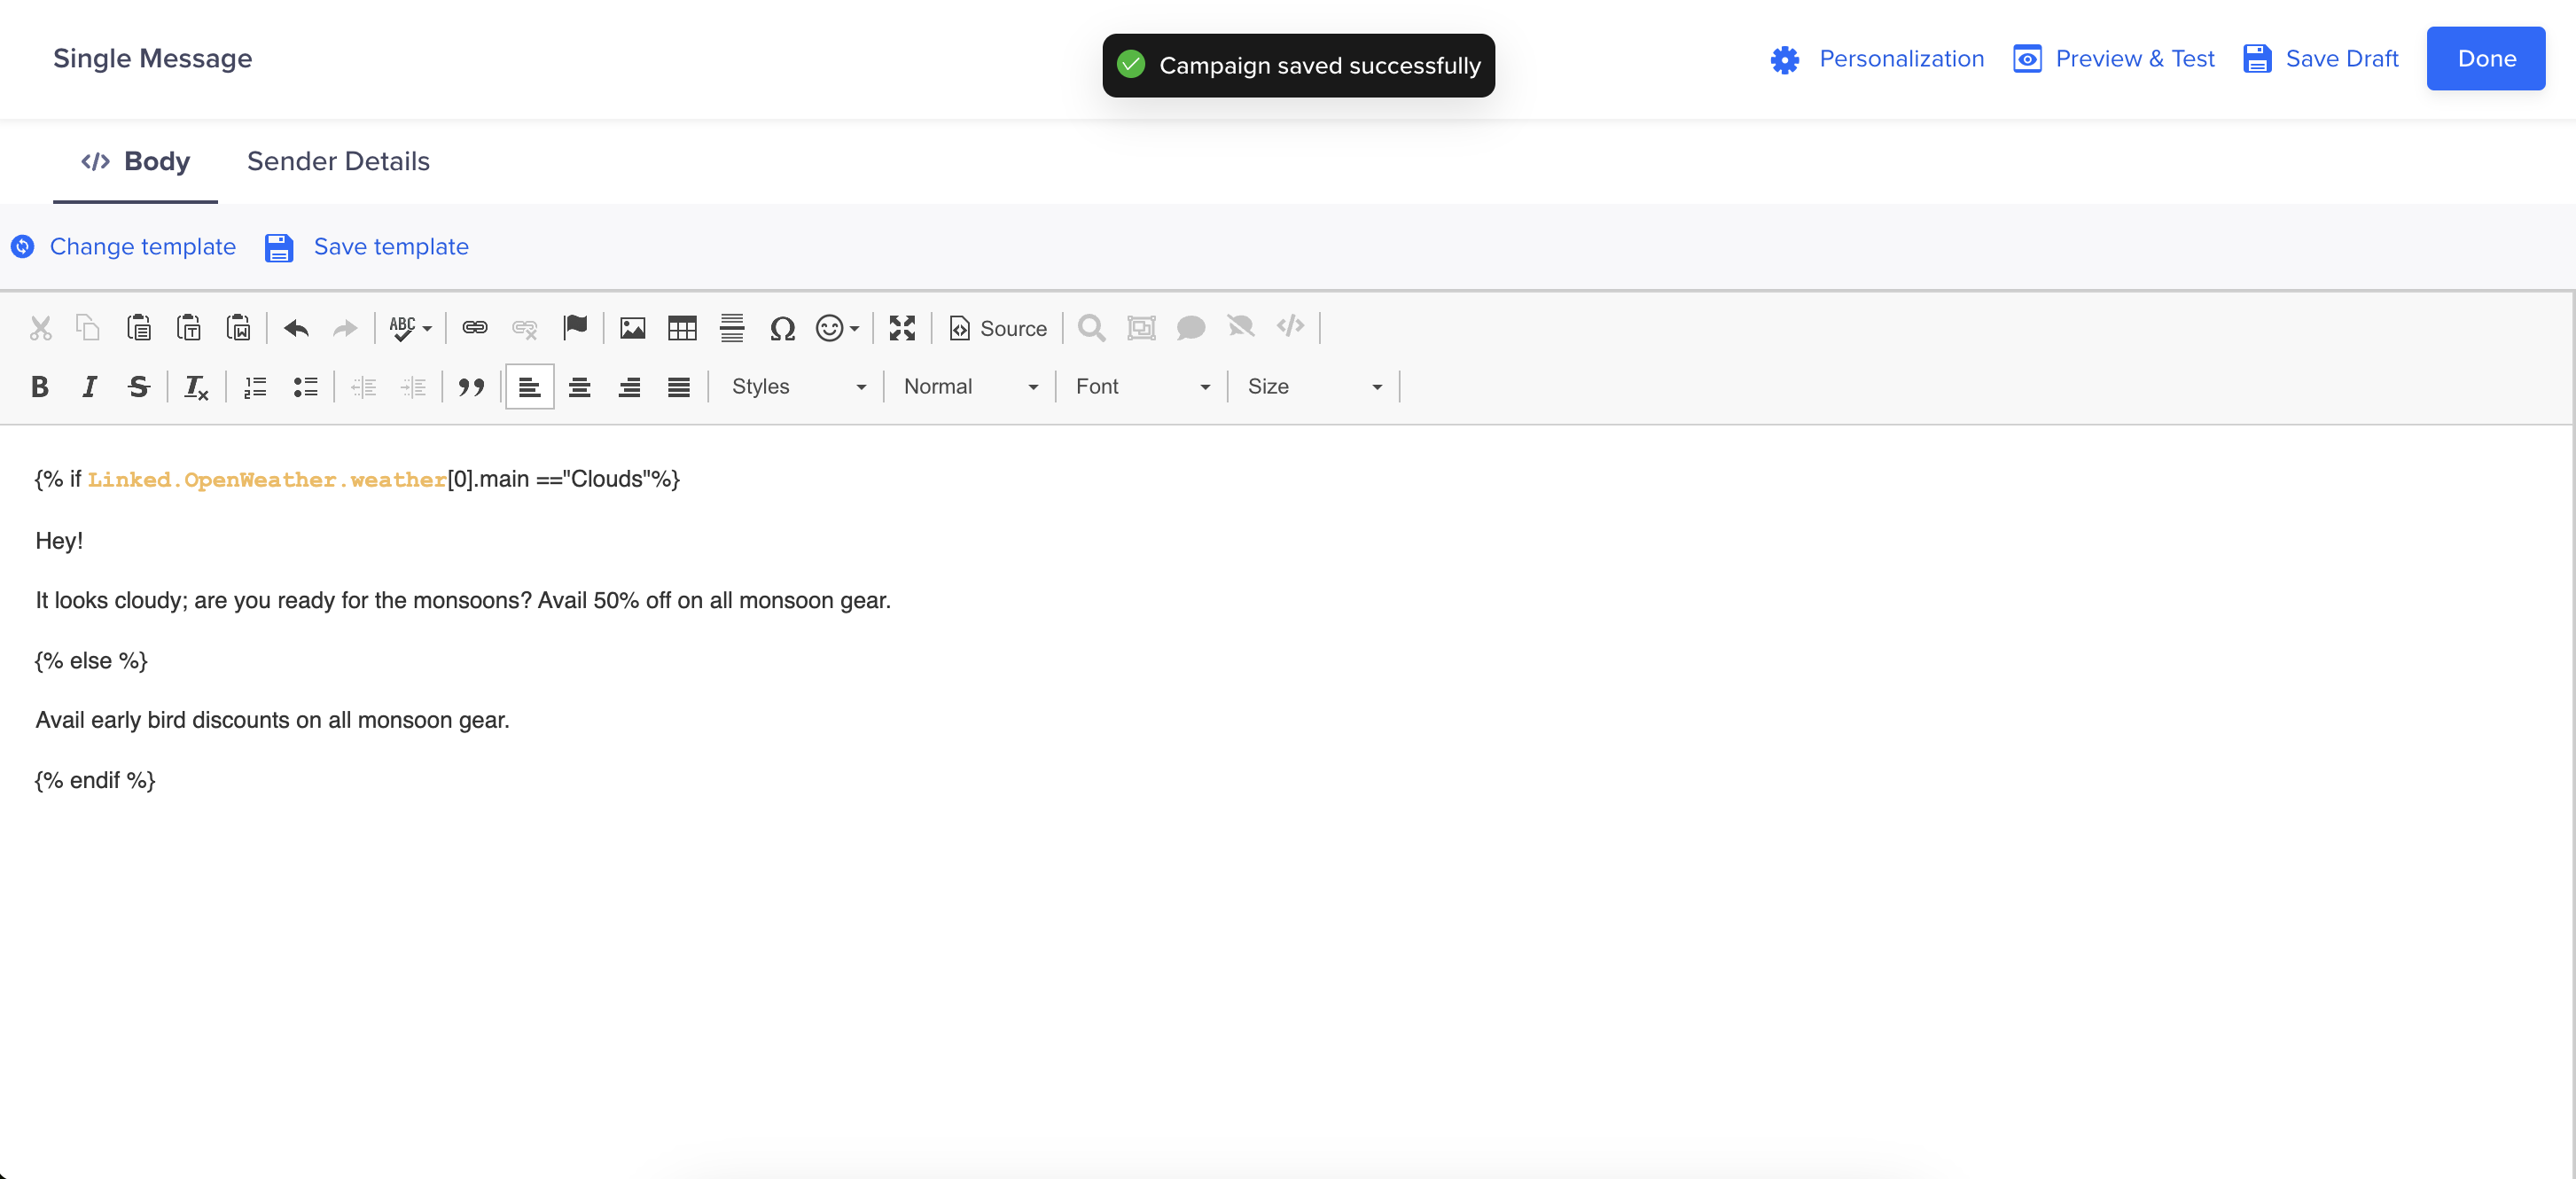
Task: Click the crossed-out comment icon
Action: click(1241, 328)
